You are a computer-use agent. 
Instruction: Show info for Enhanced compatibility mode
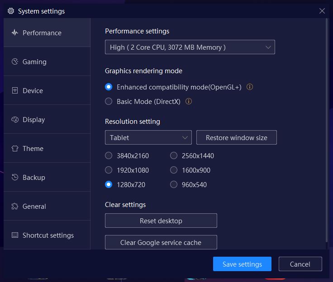[250, 87]
